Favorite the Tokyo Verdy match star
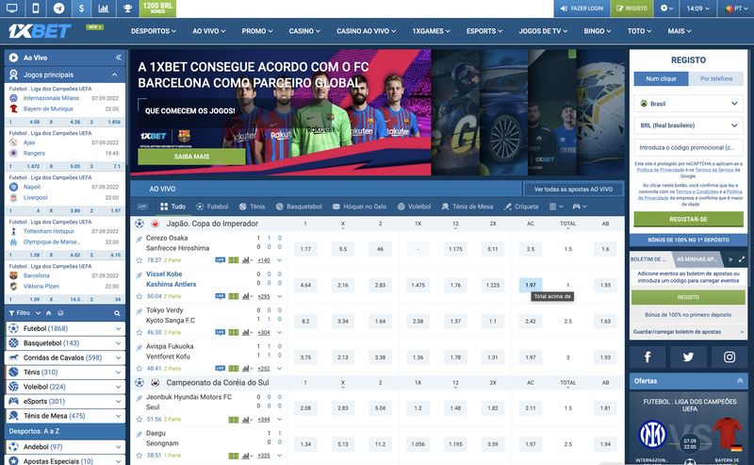The width and height of the screenshot is (754, 465). coord(139,332)
